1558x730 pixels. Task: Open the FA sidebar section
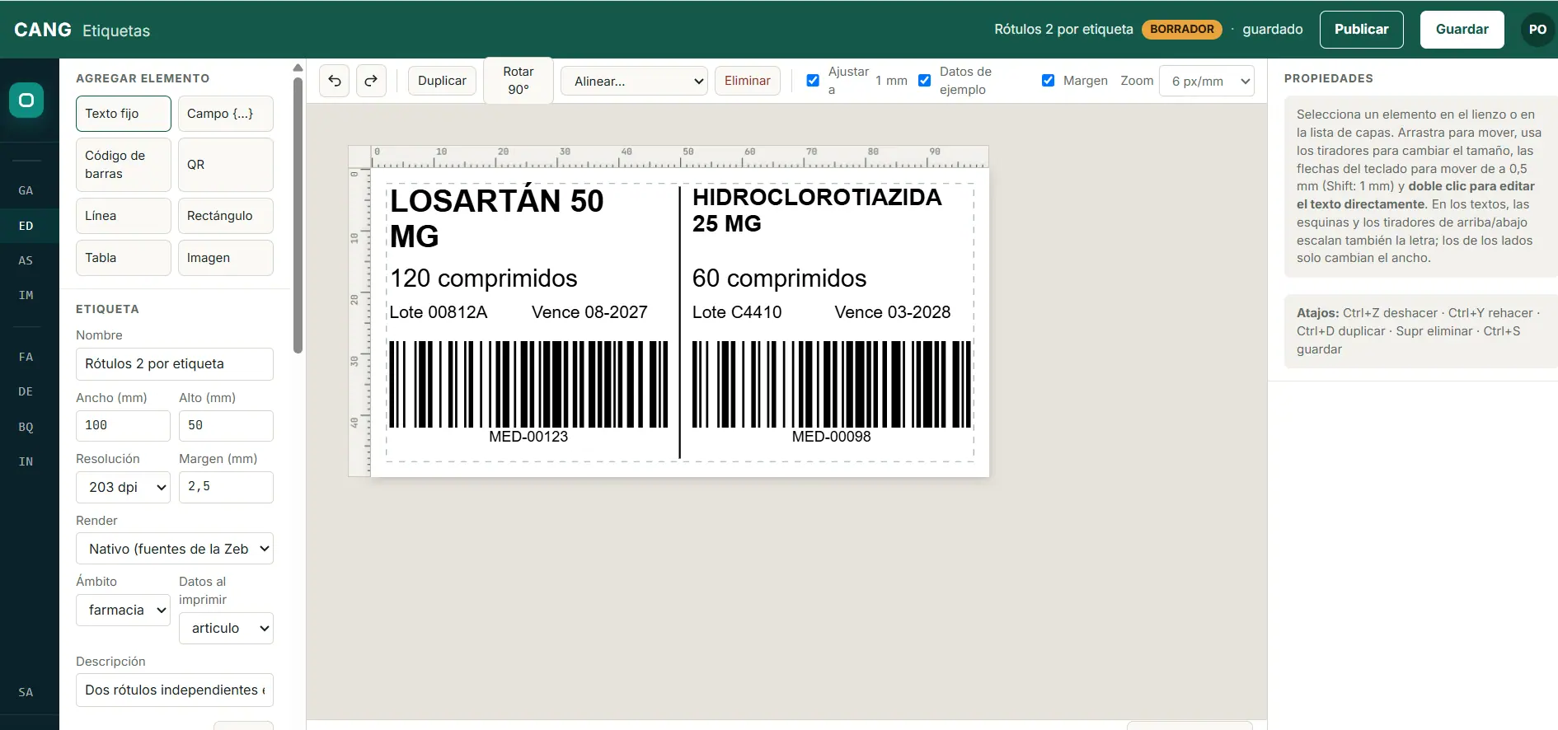tap(26, 357)
